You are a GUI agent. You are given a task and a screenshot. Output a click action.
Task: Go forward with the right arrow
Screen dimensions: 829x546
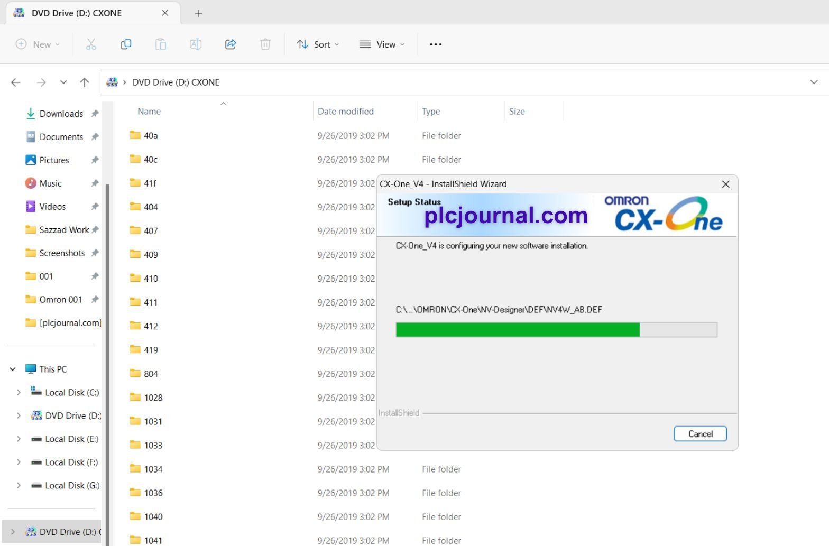[x=41, y=82]
